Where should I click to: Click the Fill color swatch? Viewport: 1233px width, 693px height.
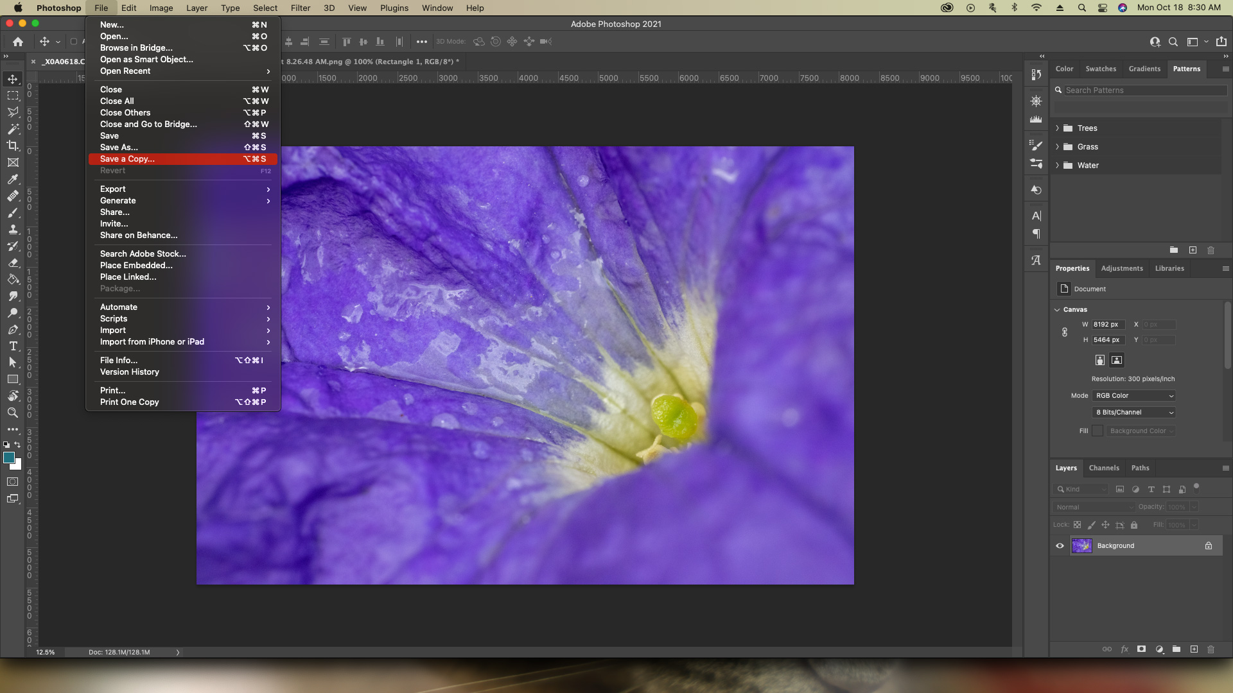click(x=1097, y=431)
